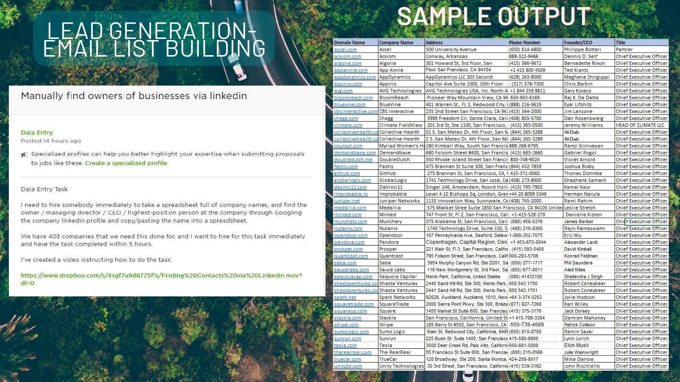Select the Jack Dorsey cell
Viewport: 680px width, 382px height.
point(577,311)
